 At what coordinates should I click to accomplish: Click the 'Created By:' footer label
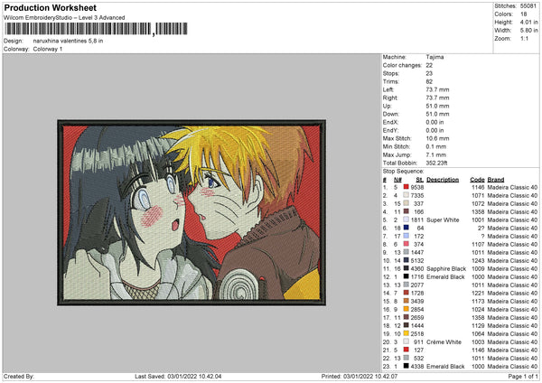point(19,377)
